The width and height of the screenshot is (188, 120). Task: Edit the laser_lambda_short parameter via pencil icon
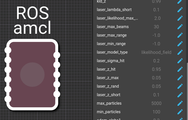(x=180, y=10)
